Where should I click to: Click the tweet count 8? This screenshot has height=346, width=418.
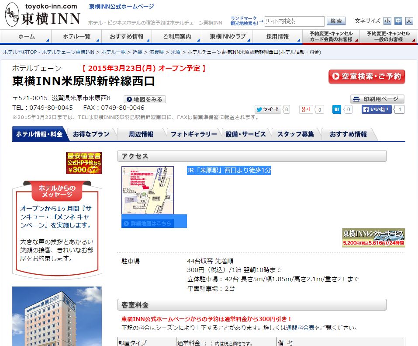click(286, 109)
